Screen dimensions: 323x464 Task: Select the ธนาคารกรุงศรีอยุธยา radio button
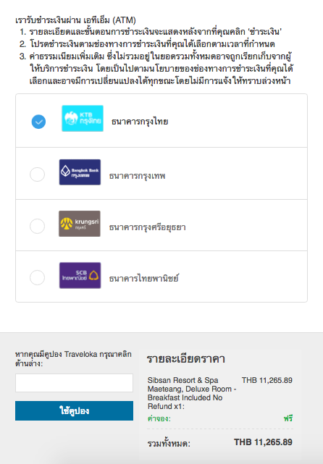point(38,226)
